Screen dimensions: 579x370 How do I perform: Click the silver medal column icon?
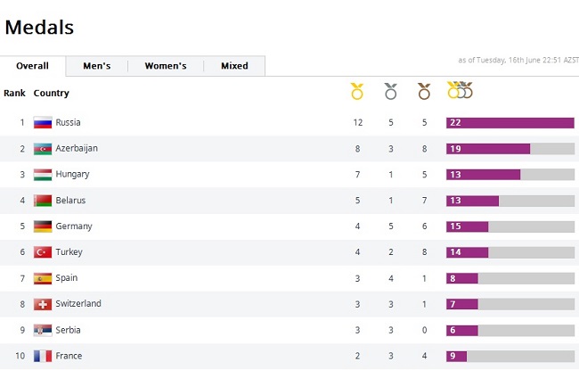[x=391, y=91]
